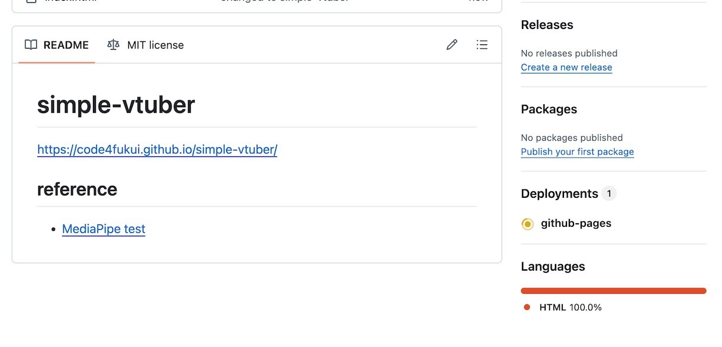
Task: Open the README outline list icon
Action: tap(482, 44)
